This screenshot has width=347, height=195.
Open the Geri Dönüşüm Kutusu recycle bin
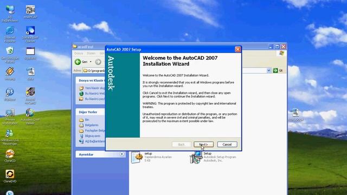click(10, 55)
